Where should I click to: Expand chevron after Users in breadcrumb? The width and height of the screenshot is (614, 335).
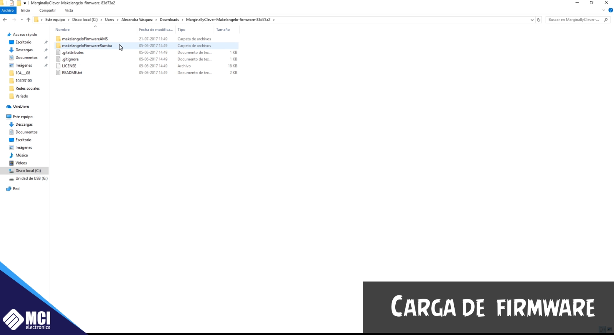point(118,20)
